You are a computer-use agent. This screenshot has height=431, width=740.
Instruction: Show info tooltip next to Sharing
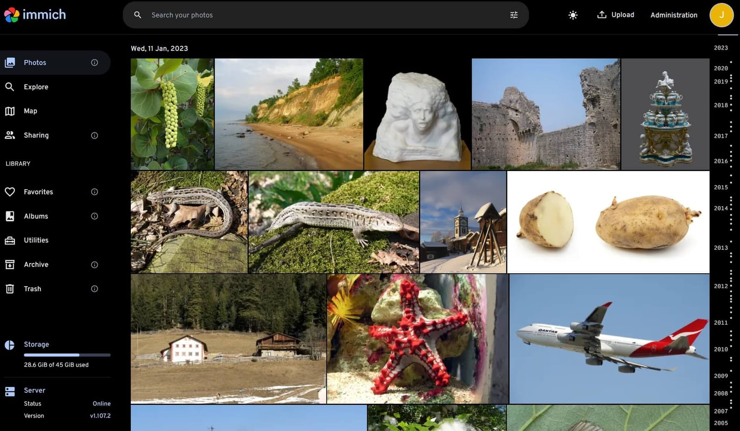pyautogui.click(x=94, y=135)
